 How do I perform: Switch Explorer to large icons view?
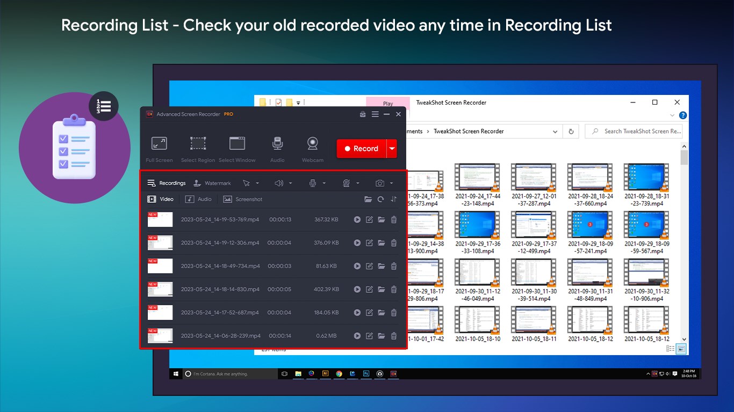coord(681,349)
